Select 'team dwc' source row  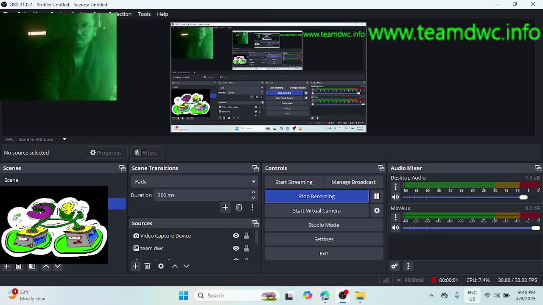[192, 248]
